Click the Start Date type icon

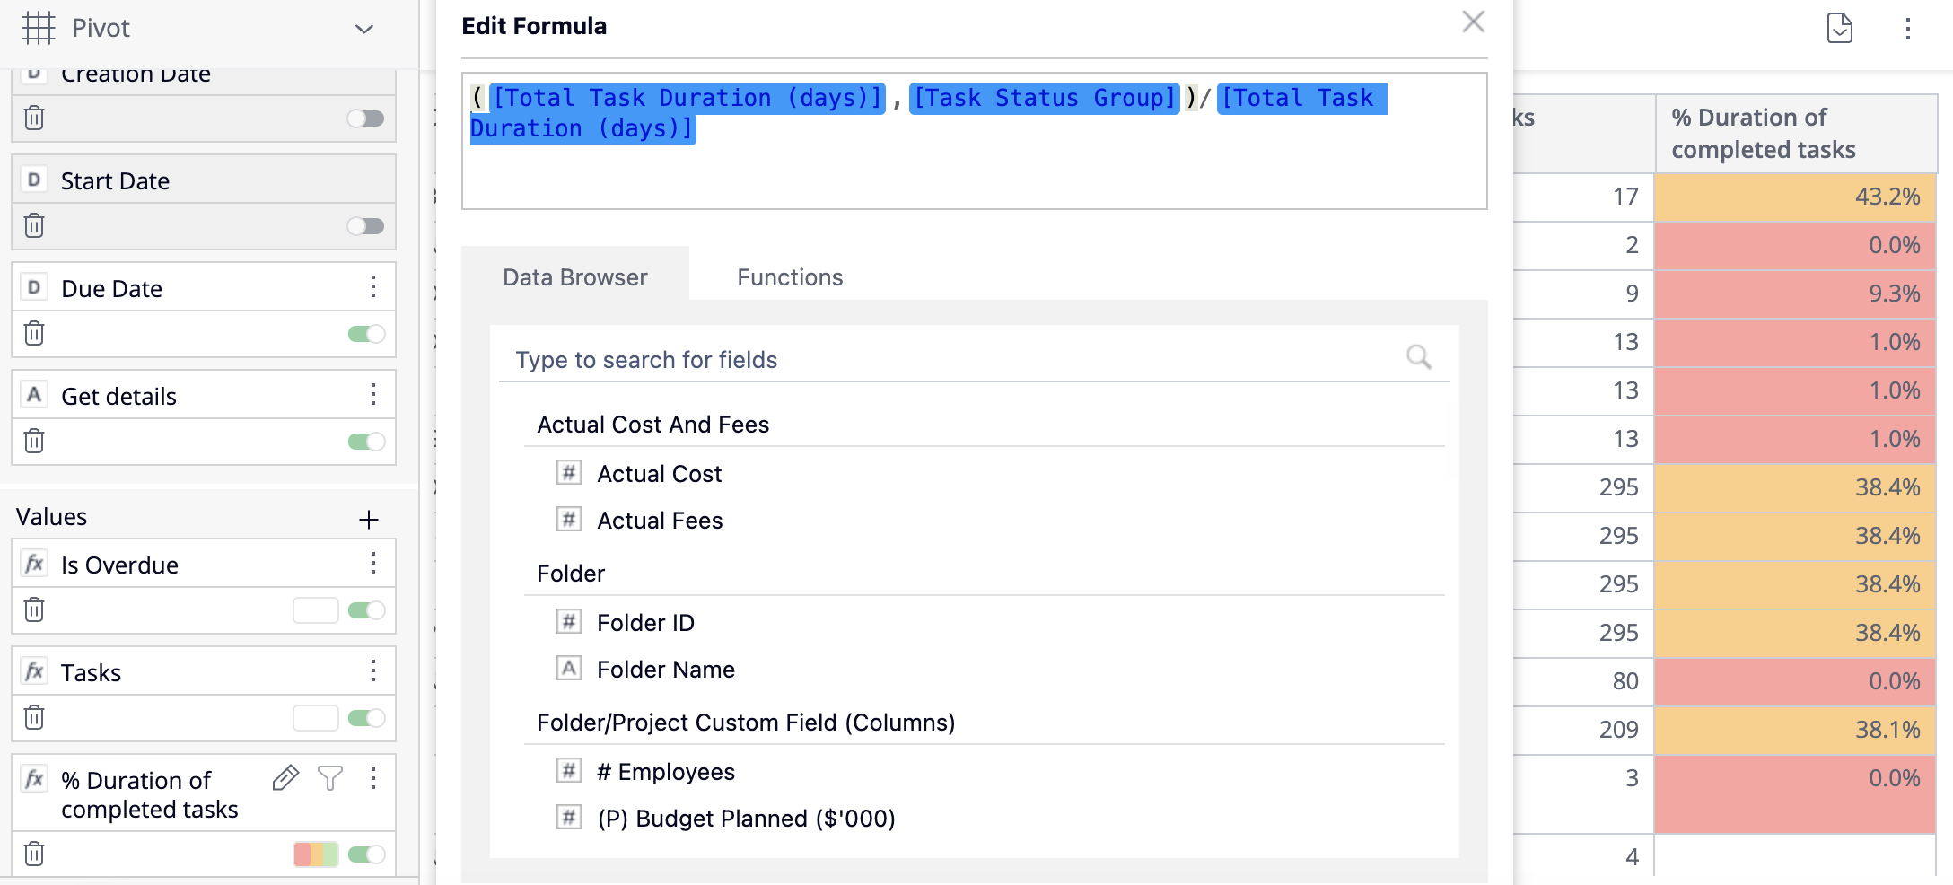pyautogui.click(x=34, y=180)
